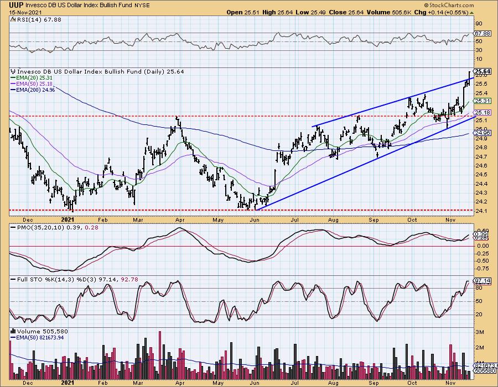Click the RSI(14) 67.88 legend label
498x387 pixels.
pyautogui.click(x=39, y=20)
